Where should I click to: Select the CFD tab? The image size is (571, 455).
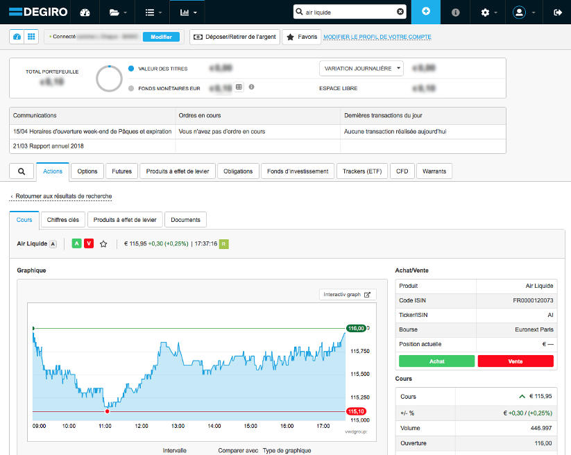pyautogui.click(x=402, y=171)
